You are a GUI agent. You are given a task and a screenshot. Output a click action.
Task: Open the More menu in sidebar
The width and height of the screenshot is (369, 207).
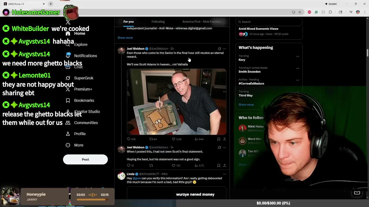pyautogui.click(x=74, y=145)
